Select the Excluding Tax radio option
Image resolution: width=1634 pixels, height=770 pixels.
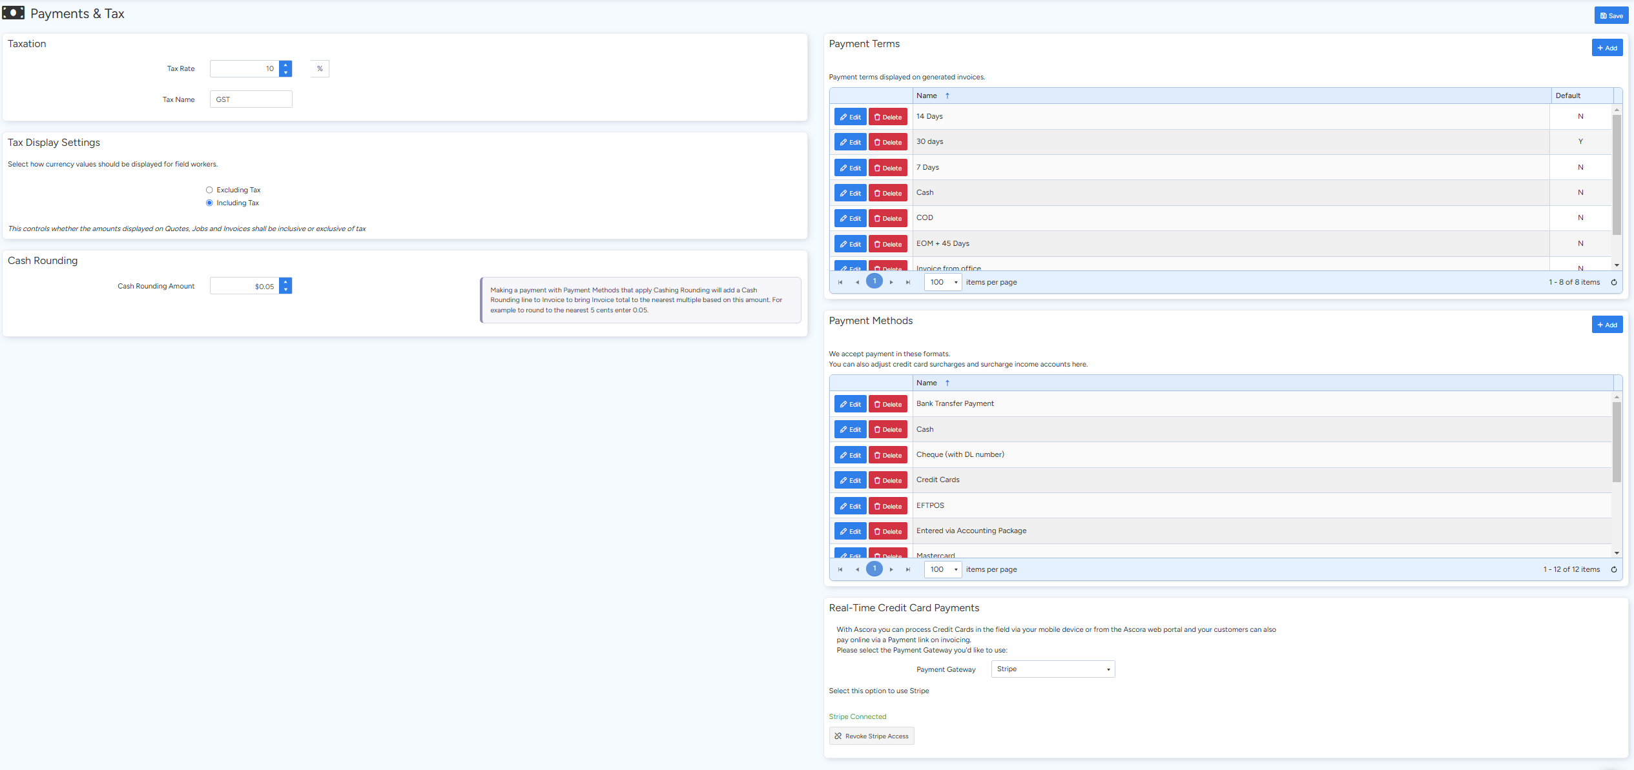click(x=209, y=190)
